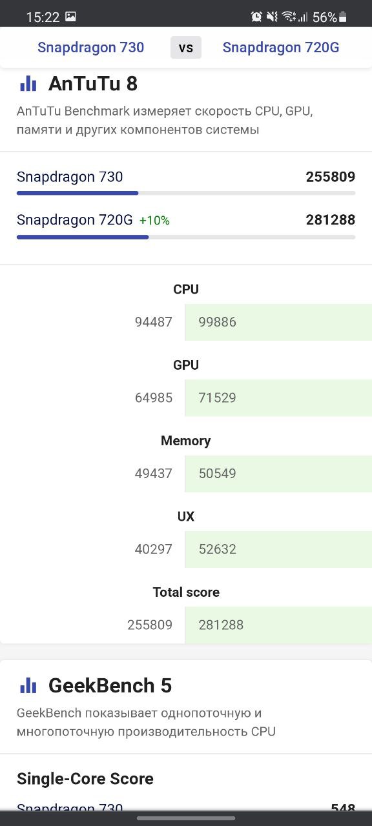Tap the AnTuTu 8 bar chart icon

tap(28, 84)
